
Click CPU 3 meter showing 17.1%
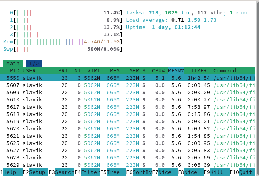pos(66,34)
